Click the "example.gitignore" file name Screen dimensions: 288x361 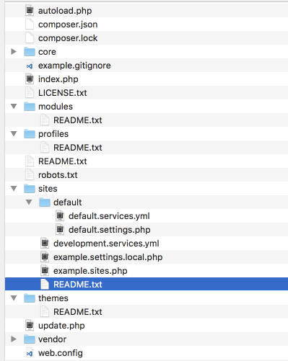click(x=74, y=66)
